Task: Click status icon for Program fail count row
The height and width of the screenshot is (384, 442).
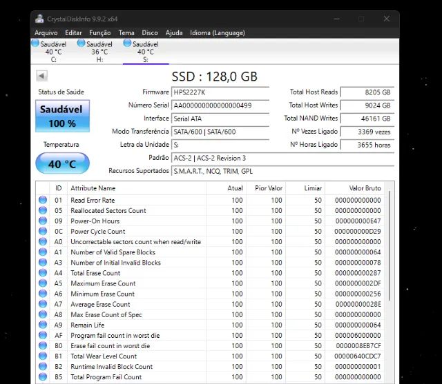Action: click(43, 335)
